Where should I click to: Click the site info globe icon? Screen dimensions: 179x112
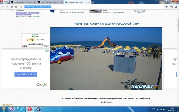coord(21,7)
